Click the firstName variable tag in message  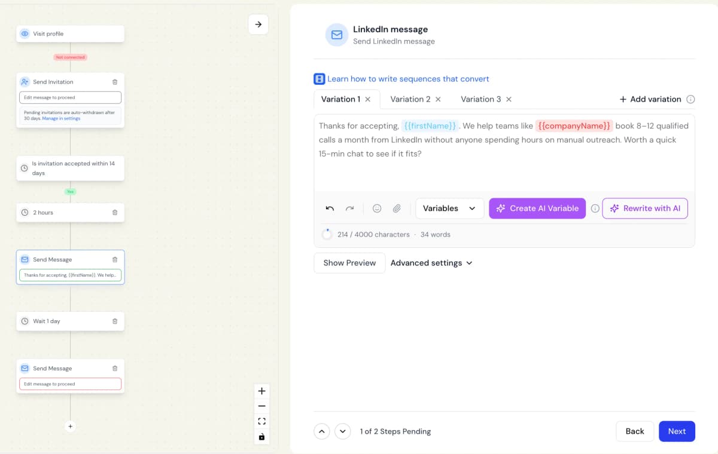coord(430,126)
